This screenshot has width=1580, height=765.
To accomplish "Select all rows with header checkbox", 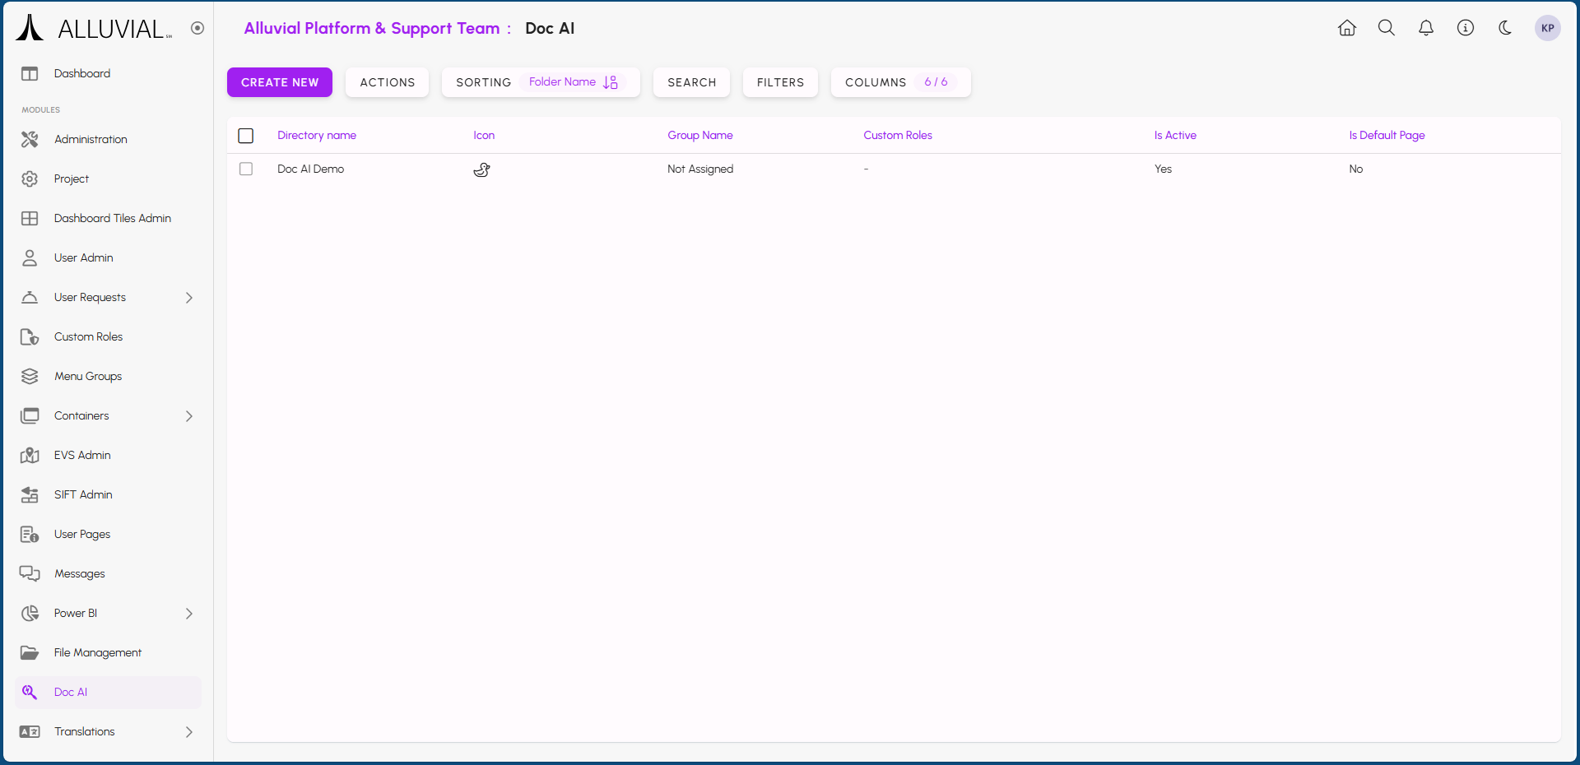I will (x=246, y=136).
